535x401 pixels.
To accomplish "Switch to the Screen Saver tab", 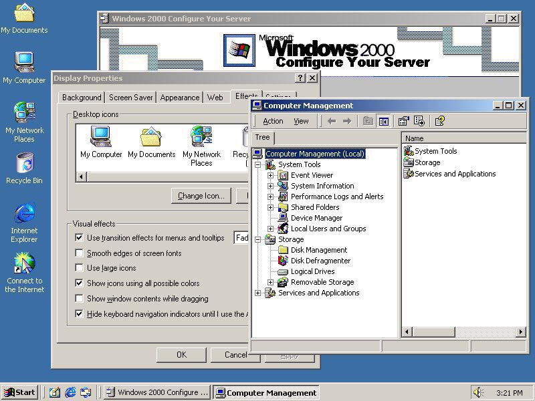I will pos(130,97).
